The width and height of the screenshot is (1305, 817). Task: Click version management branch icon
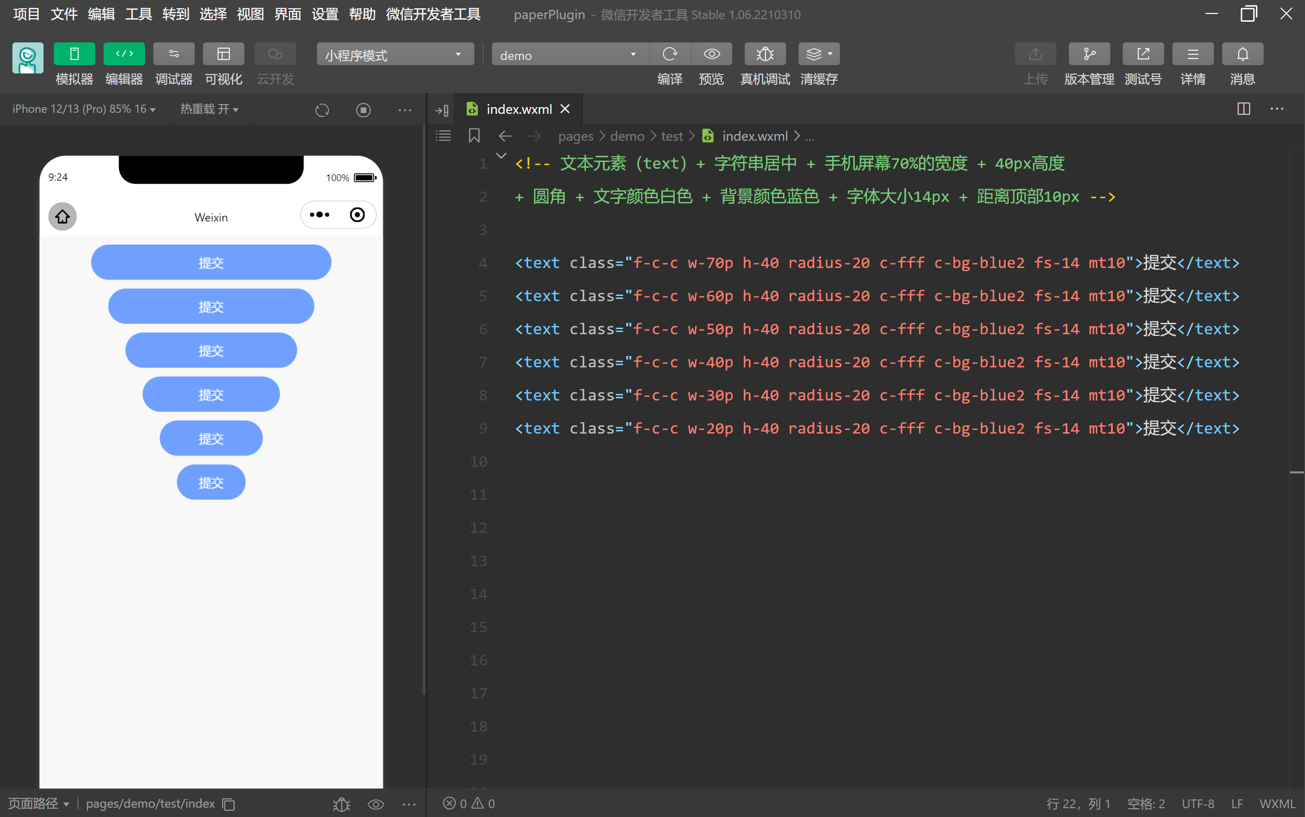click(1089, 54)
